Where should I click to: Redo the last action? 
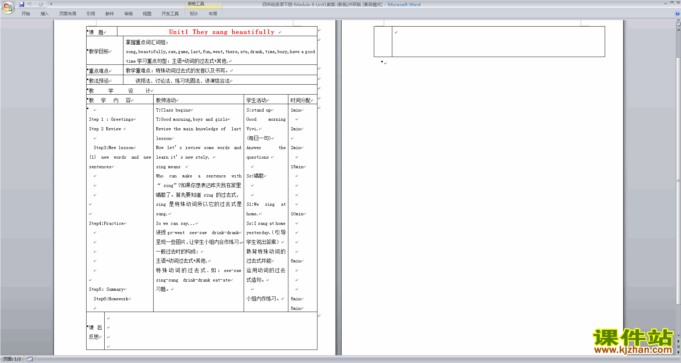tap(41, 4)
